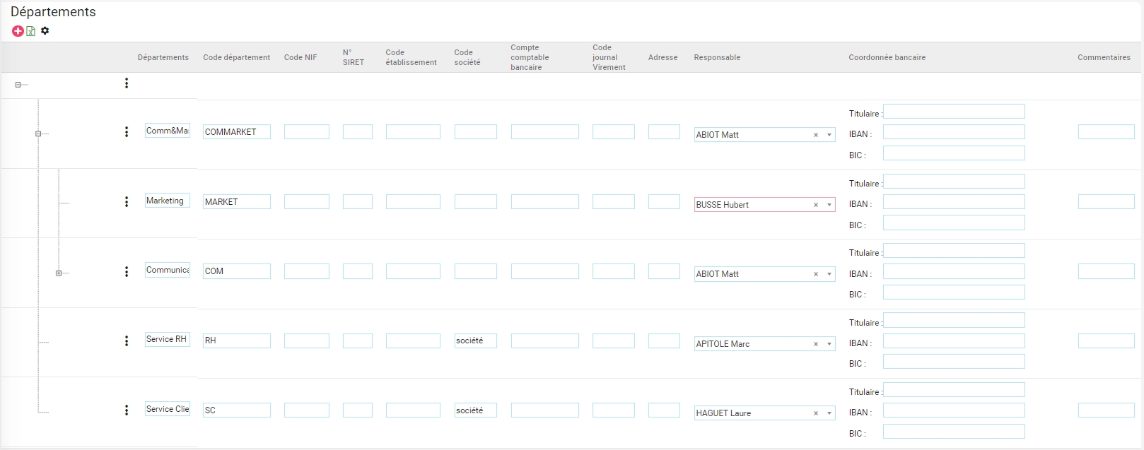Click Adresse field on COMMARKET row
1144x450 pixels.
(x=664, y=132)
